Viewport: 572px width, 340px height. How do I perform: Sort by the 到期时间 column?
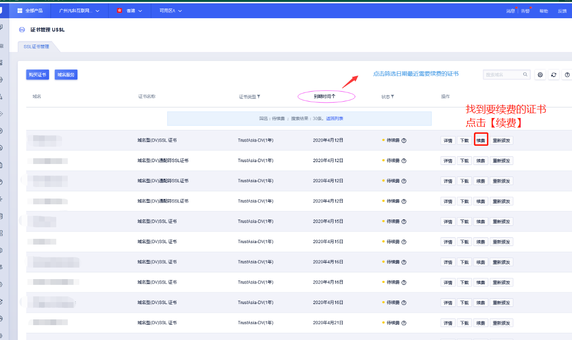[x=324, y=96]
